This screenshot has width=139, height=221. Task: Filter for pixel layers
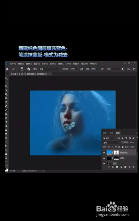[x=119, y=138]
